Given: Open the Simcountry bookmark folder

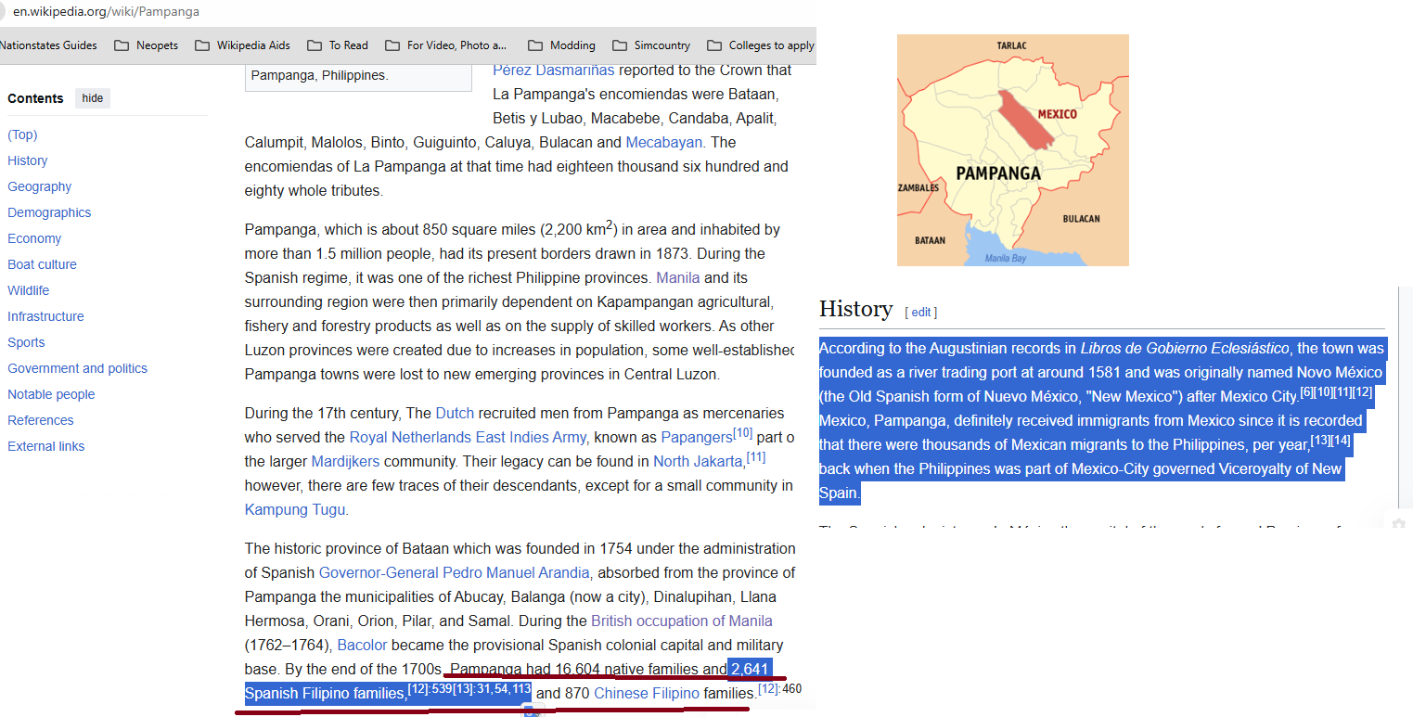Looking at the screenshot, I should tap(651, 45).
